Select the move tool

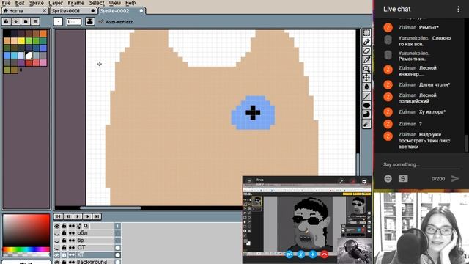coord(366,78)
